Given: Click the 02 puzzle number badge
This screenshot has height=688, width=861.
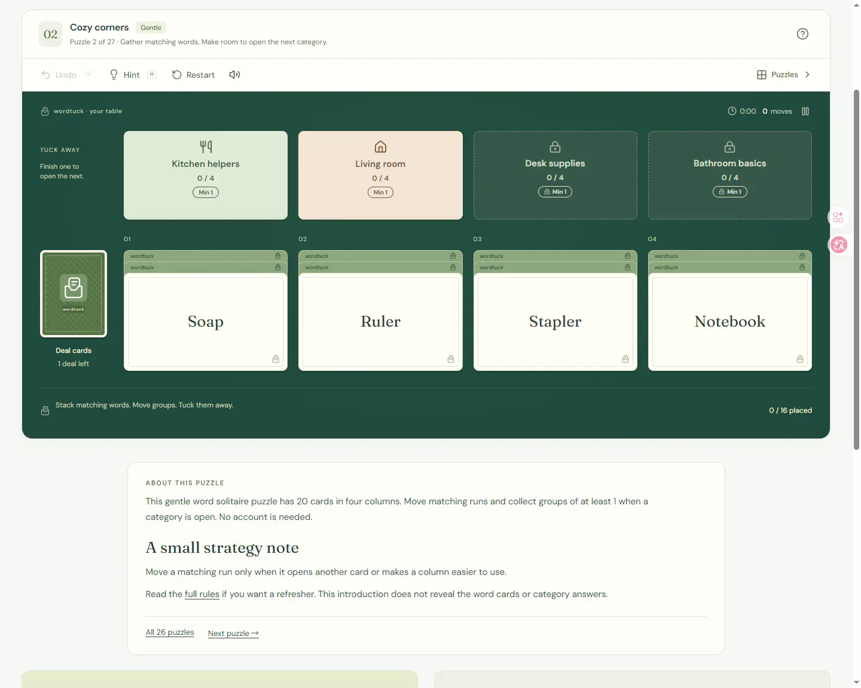Looking at the screenshot, I should (51, 34).
